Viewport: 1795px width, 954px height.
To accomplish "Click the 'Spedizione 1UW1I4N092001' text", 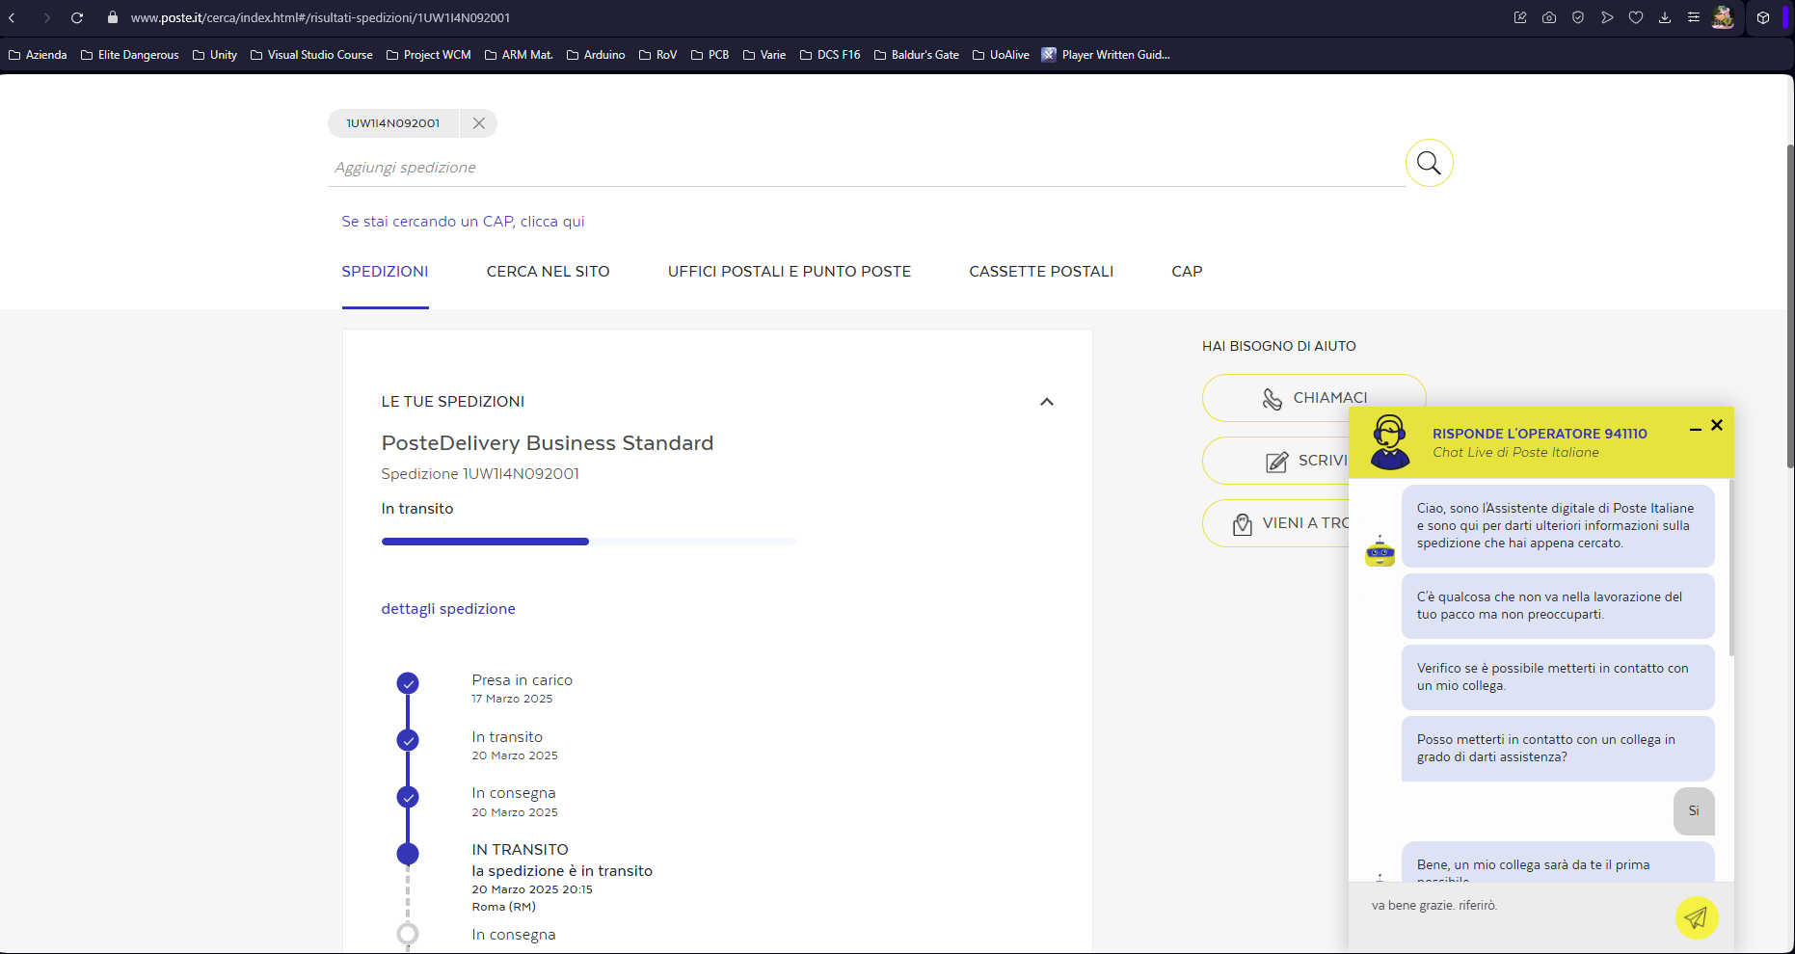I will (x=480, y=474).
